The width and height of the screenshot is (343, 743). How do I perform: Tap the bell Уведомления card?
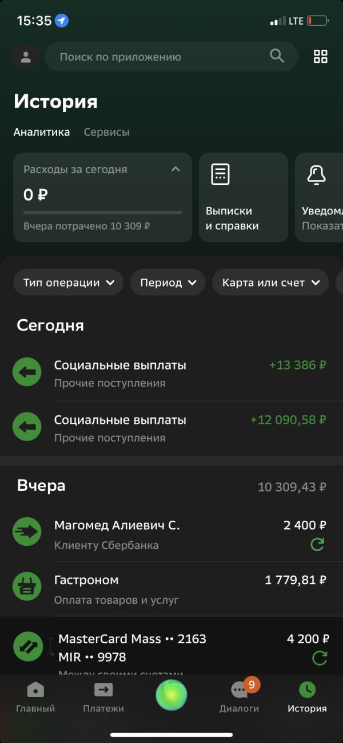tap(319, 197)
